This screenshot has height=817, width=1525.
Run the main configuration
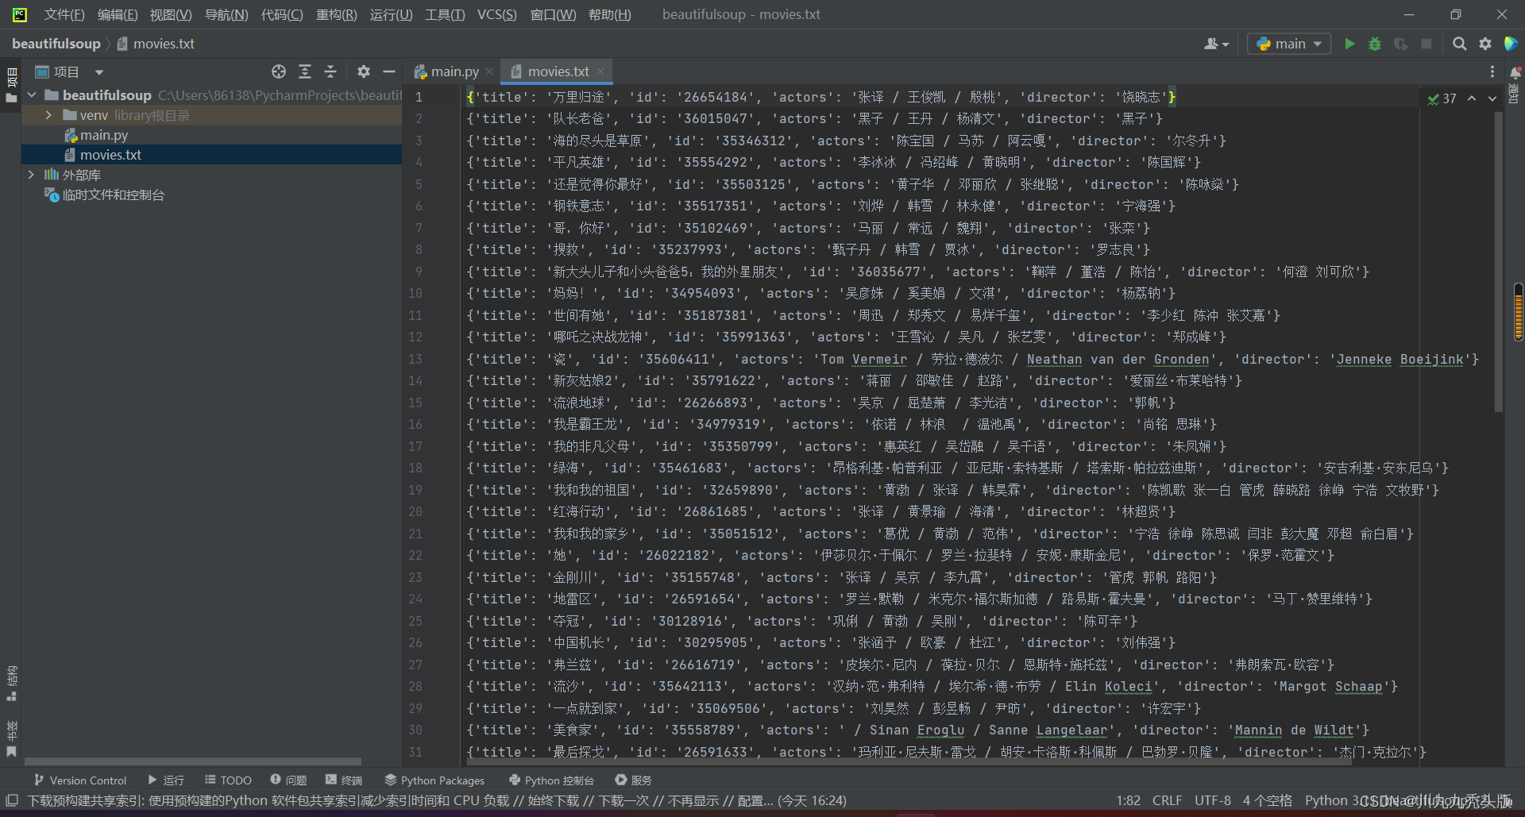1349,44
